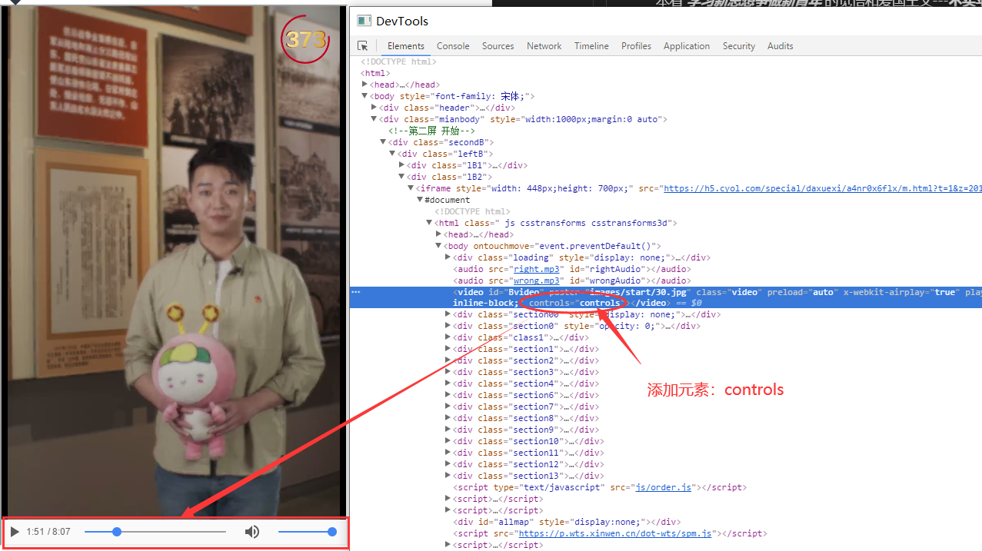The width and height of the screenshot is (982, 551).
Task: Play the video with the play button
Action: (15, 532)
